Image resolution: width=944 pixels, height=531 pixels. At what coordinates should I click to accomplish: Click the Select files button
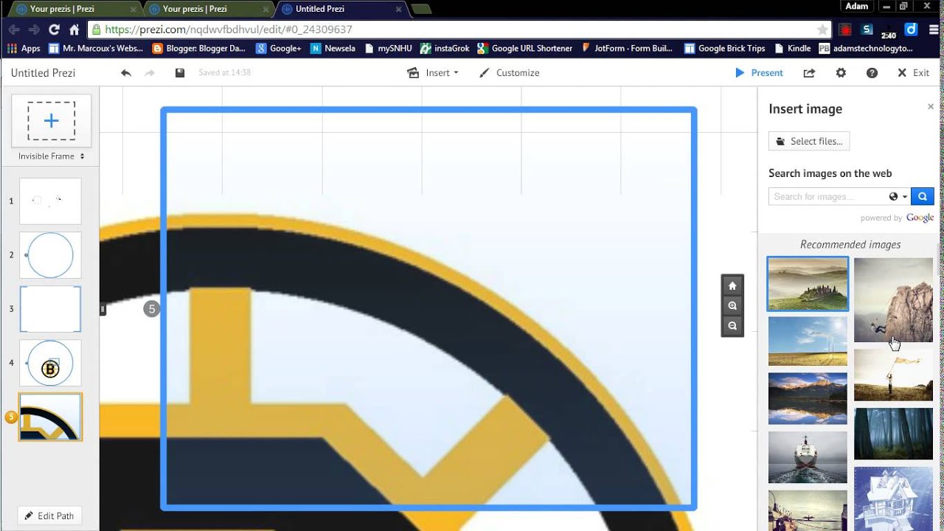[809, 141]
